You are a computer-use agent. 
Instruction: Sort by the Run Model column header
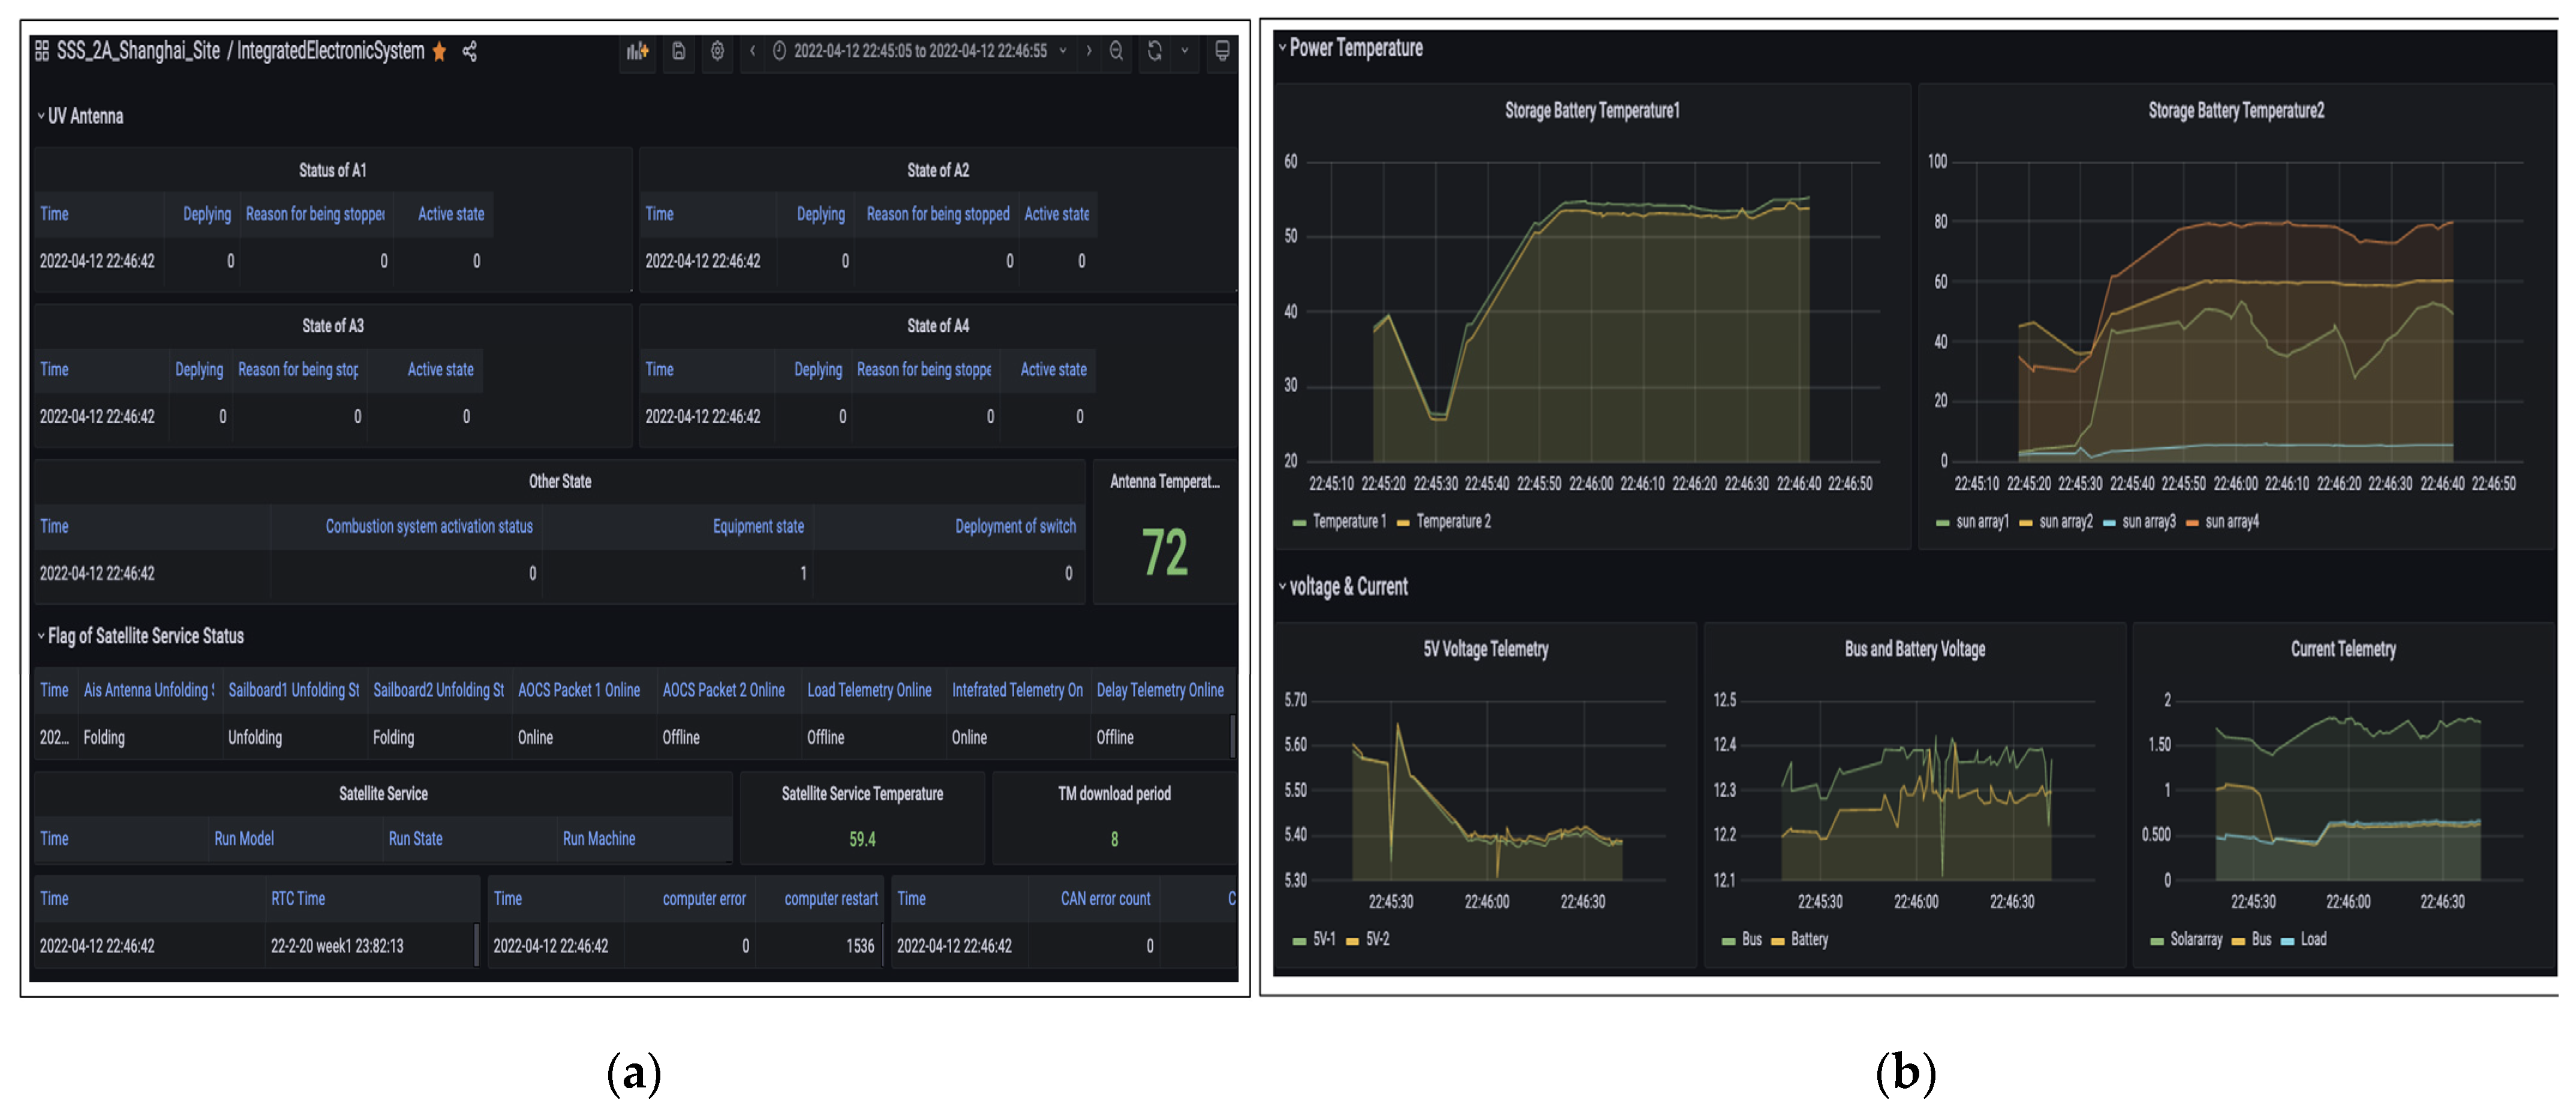[244, 838]
